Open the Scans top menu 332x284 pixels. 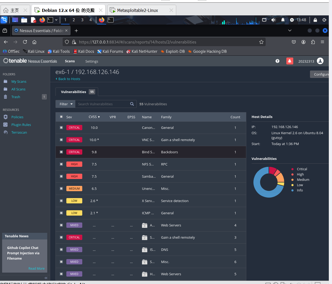pos(70,61)
